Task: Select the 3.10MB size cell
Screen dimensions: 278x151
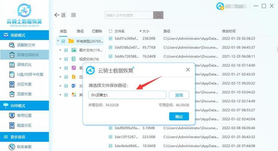Action: coord(149,128)
